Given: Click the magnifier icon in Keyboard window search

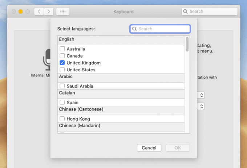Looking at the screenshot, I should point(185,12).
